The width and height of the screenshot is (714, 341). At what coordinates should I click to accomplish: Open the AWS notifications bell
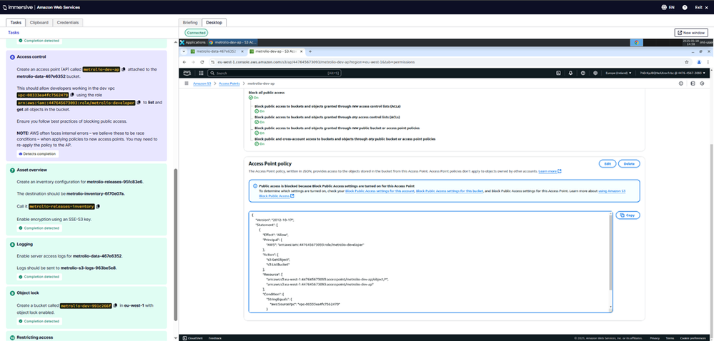coord(570,73)
